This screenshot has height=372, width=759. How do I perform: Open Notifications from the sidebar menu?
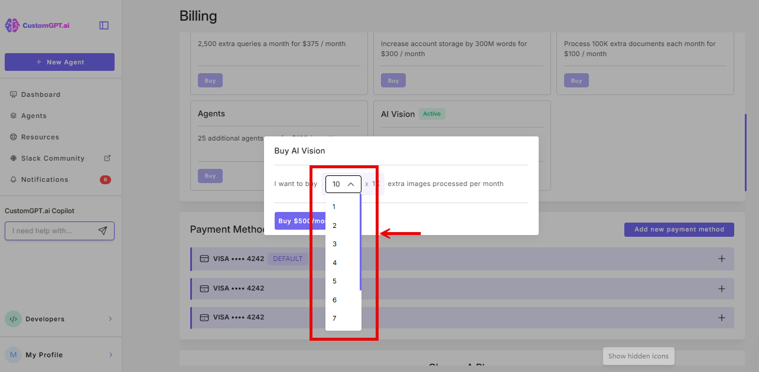[45, 179]
